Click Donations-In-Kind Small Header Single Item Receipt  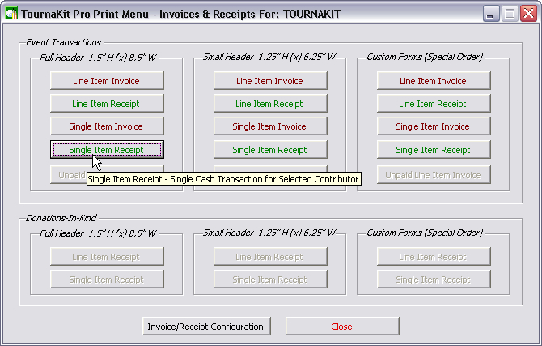[x=270, y=280]
